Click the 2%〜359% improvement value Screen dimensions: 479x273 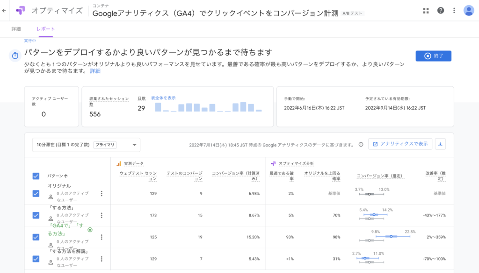coord(436,237)
